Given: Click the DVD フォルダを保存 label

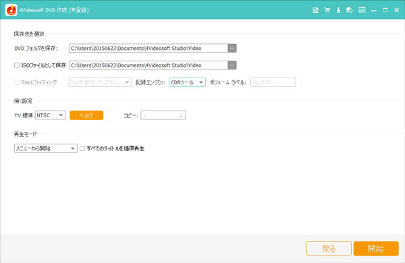Looking at the screenshot, I should point(36,49).
